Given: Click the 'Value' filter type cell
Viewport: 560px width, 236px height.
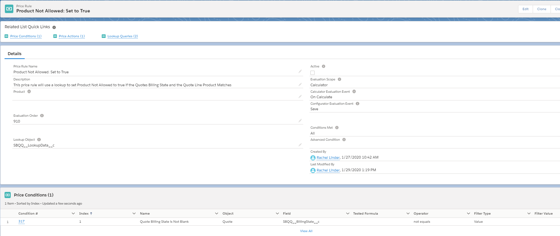Looking at the screenshot, I should point(478,222).
